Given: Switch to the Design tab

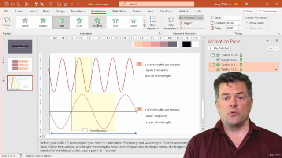Looking at the screenshot, I should [x=60, y=11].
